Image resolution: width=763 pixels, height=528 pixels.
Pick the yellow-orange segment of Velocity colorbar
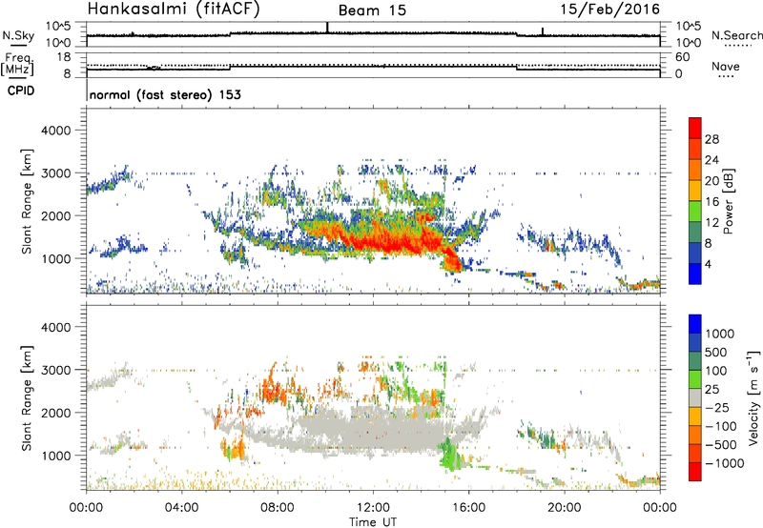[x=695, y=417]
